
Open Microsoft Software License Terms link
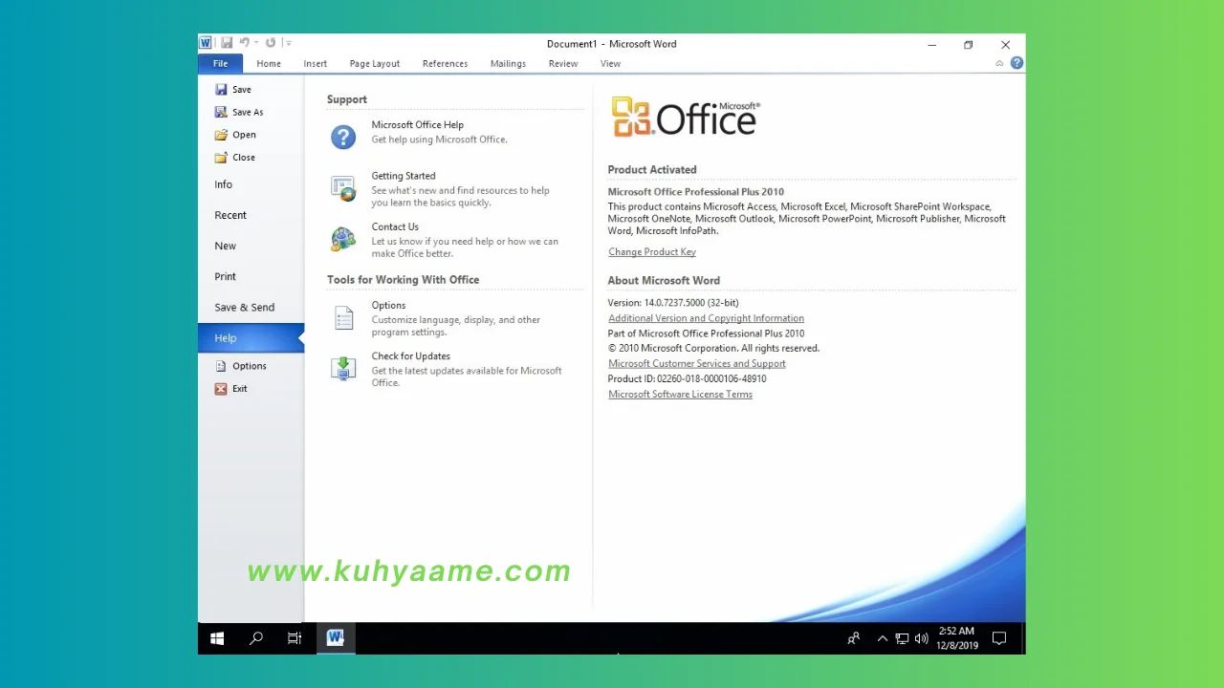tap(680, 395)
